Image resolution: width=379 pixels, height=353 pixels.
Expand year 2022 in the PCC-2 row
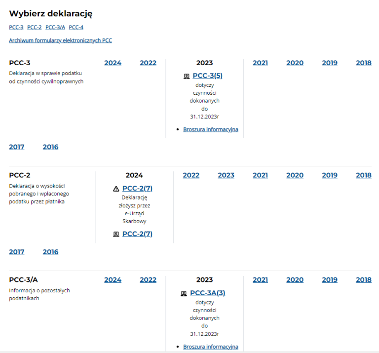tap(191, 175)
